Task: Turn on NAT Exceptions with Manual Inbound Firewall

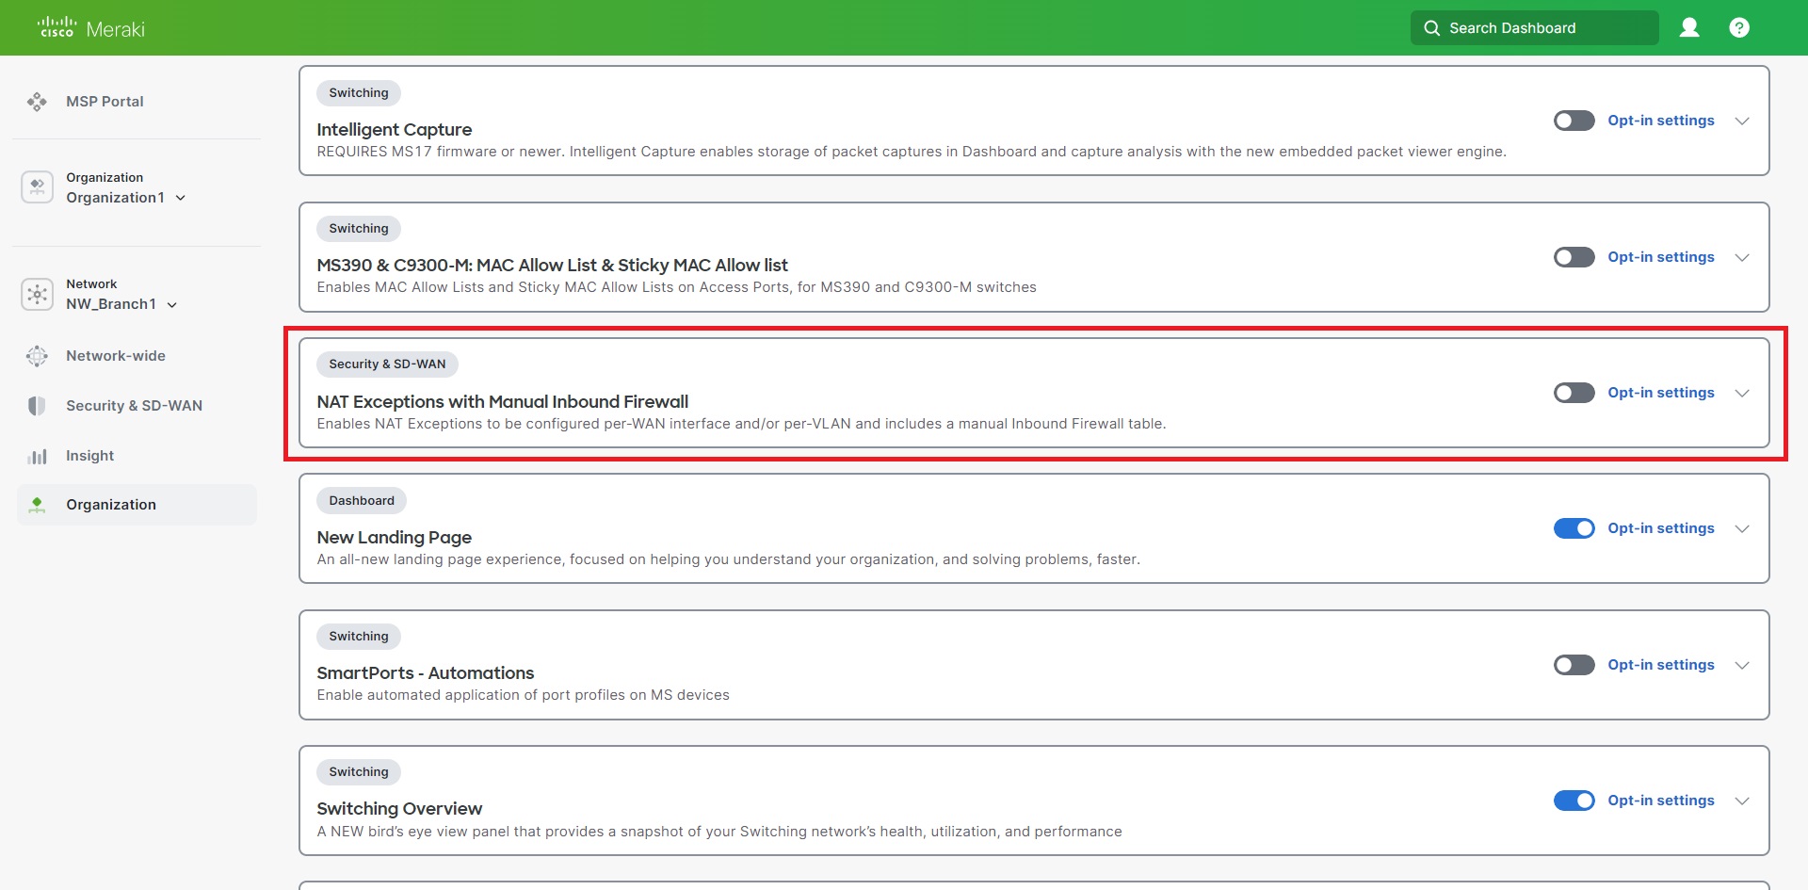Action: [1573, 393]
